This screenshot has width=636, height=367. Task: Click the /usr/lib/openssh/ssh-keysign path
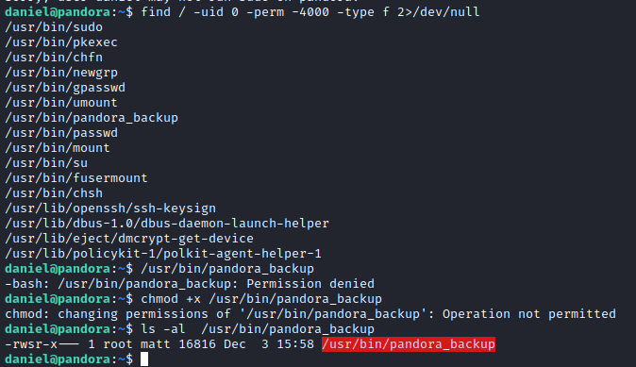click(x=110, y=209)
